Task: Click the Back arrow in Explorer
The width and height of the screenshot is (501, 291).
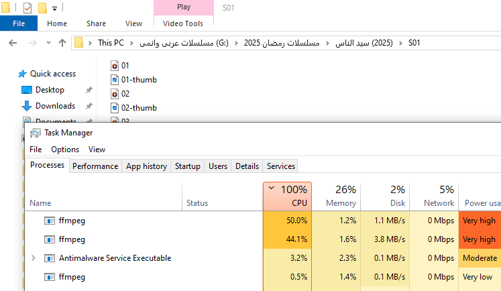Action: point(13,43)
